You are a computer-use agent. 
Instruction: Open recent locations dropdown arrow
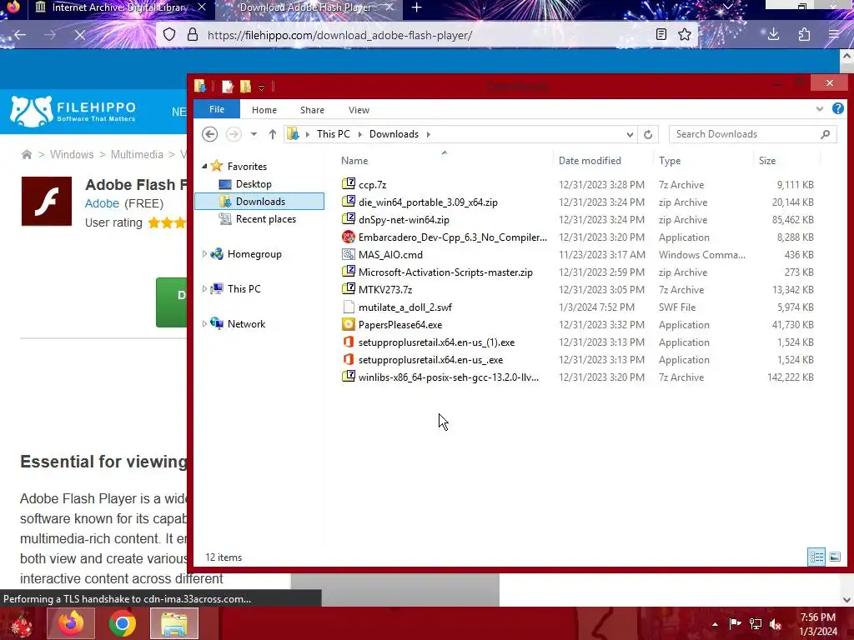[x=254, y=134]
